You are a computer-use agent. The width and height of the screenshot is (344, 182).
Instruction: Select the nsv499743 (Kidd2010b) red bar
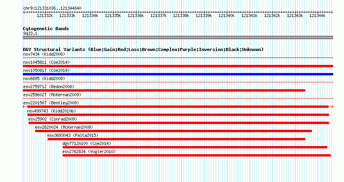(x=178, y=115)
